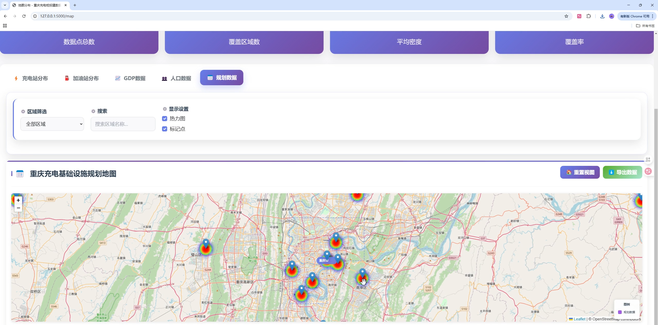Click the red extension icon in toolbar
658x325 pixels.
coord(579,16)
